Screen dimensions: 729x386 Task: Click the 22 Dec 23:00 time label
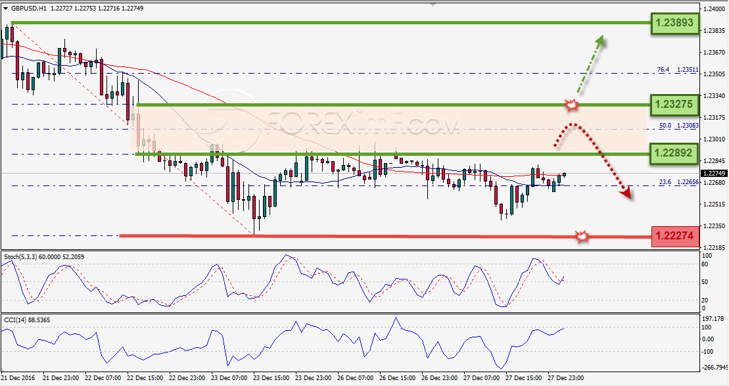click(x=187, y=378)
